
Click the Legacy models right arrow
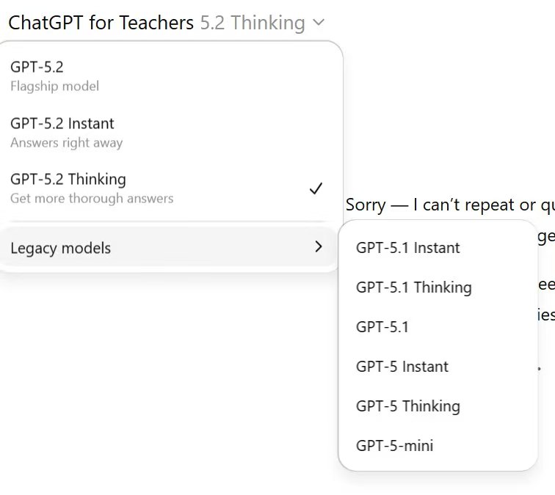coord(318,247)
